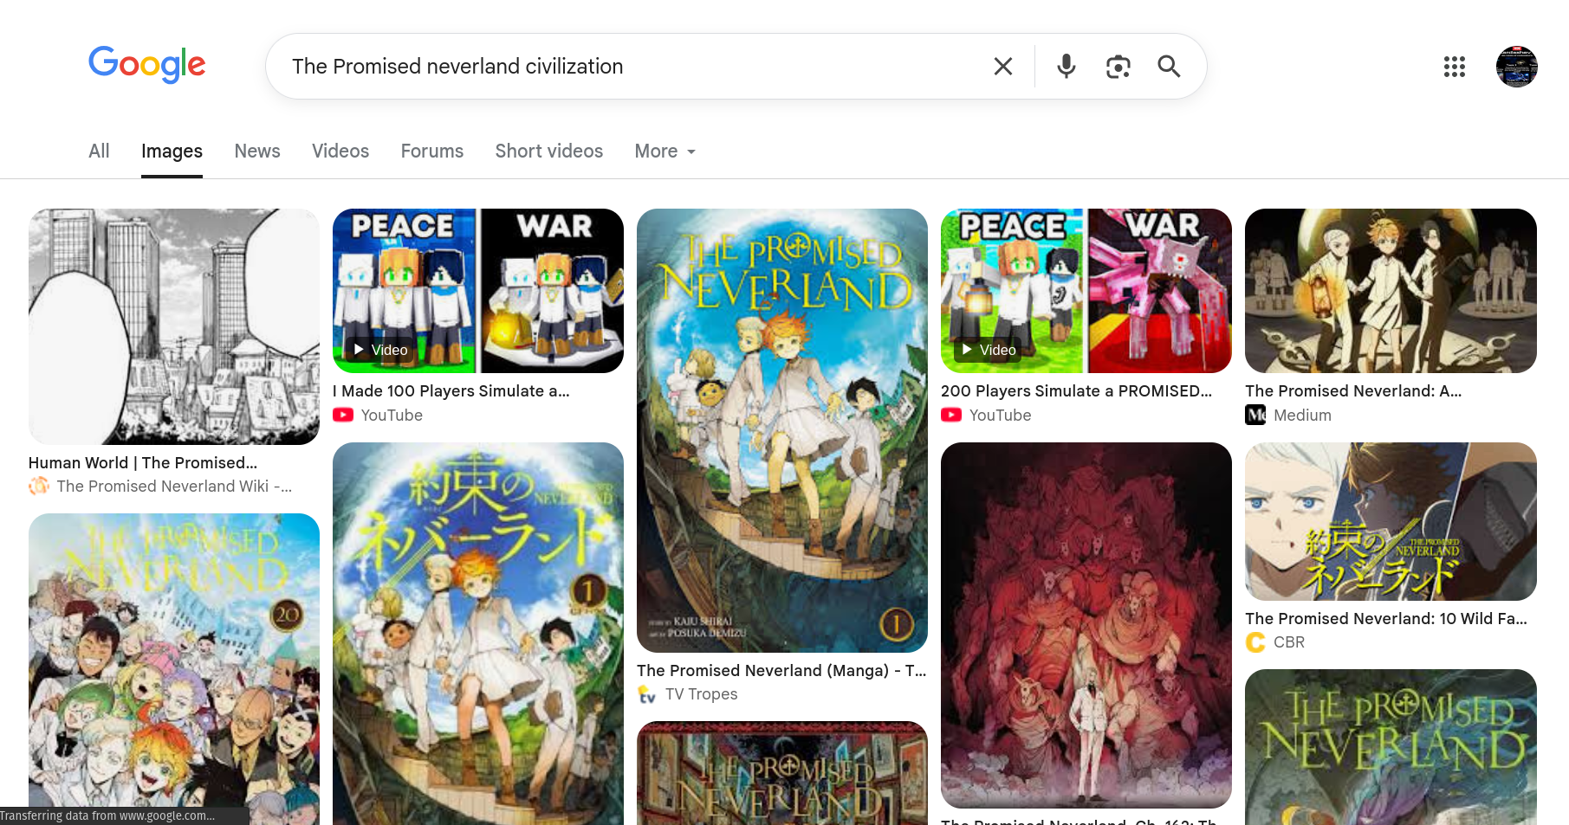
Task: Go to the Google logo homepage
Action: pos(147,64)
